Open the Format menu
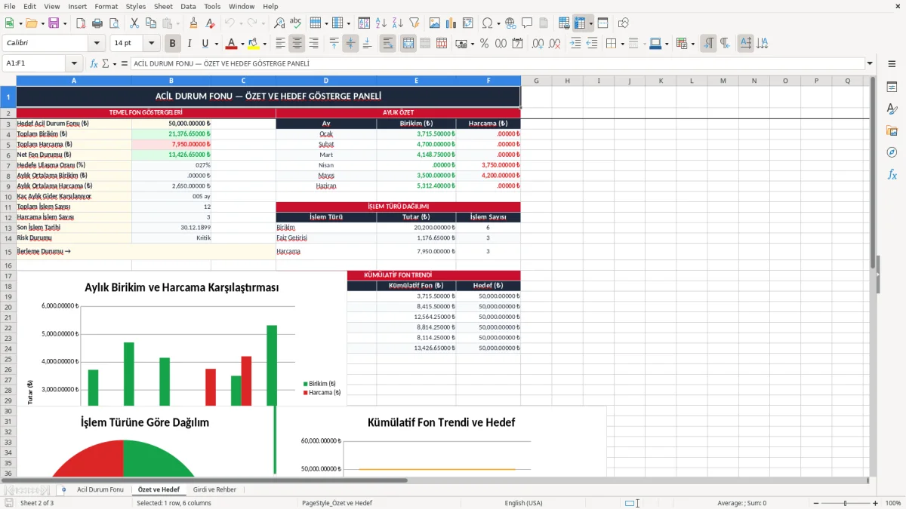Image resolution: width=906 pixels, height=509 pixels. pos(106,6)
